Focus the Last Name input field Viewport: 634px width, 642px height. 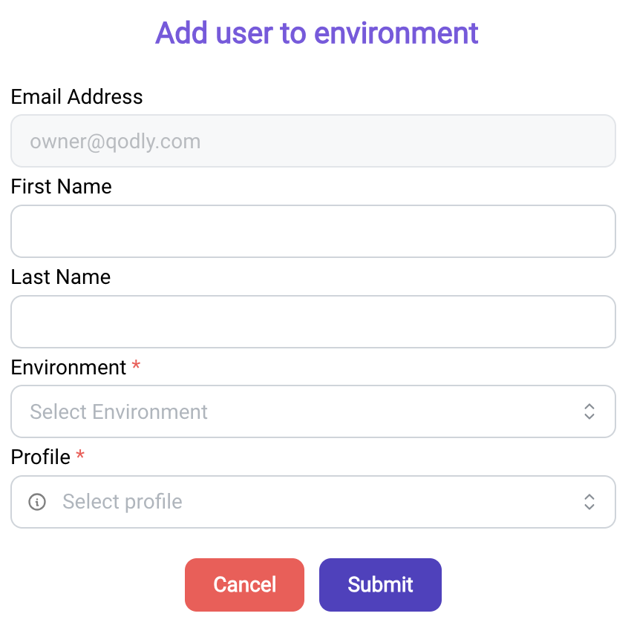[x=313, y=322]
